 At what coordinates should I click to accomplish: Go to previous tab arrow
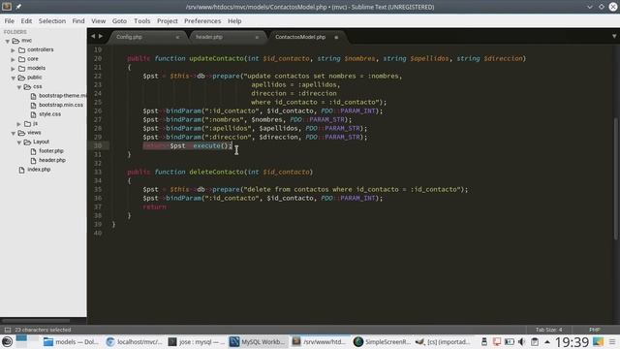pyautogui.click(x=93, y=37)
